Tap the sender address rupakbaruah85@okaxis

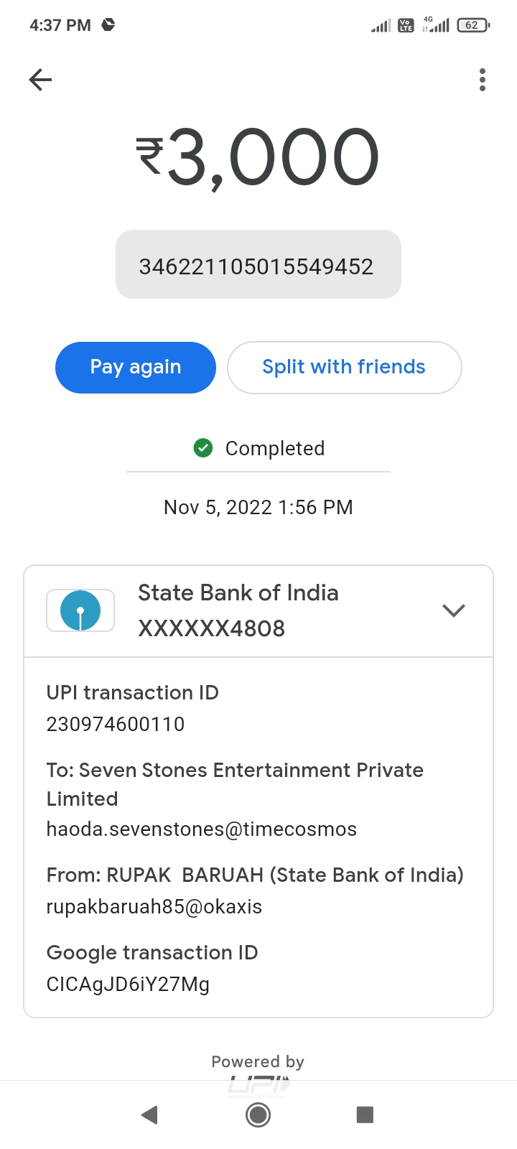(x=154, y=906)
